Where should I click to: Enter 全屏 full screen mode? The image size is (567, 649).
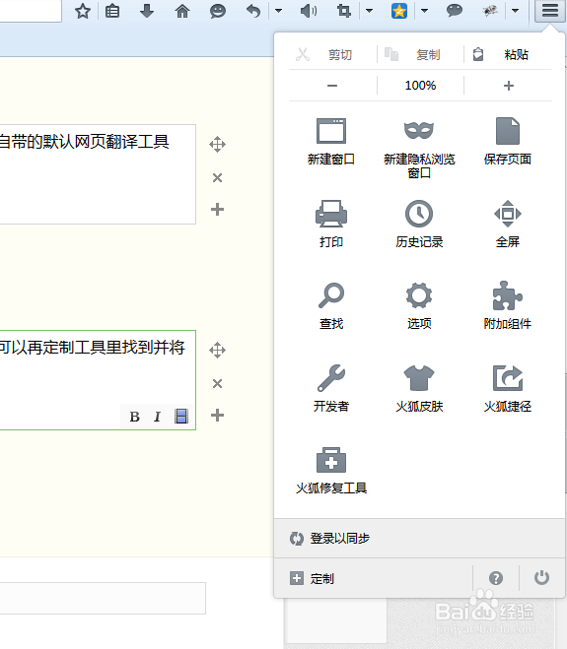508,224
